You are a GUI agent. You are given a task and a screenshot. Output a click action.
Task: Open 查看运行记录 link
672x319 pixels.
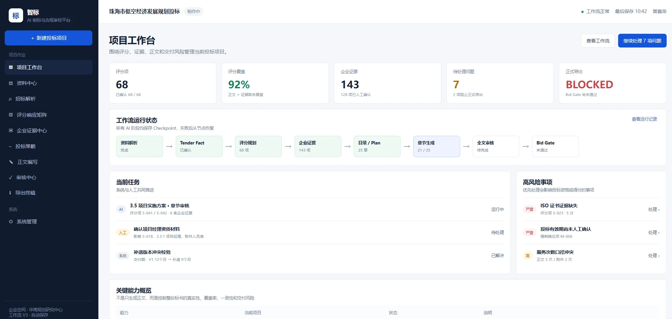[x=644, y=119]
